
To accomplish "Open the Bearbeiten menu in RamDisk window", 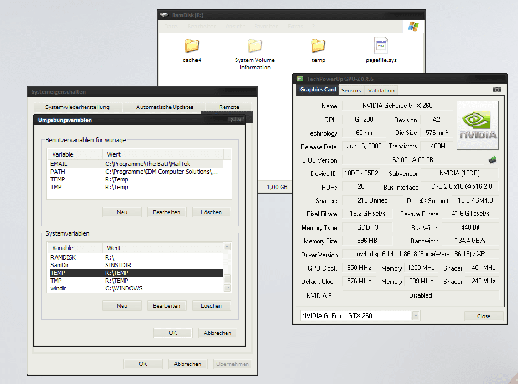I will click(x=202, y=26).
